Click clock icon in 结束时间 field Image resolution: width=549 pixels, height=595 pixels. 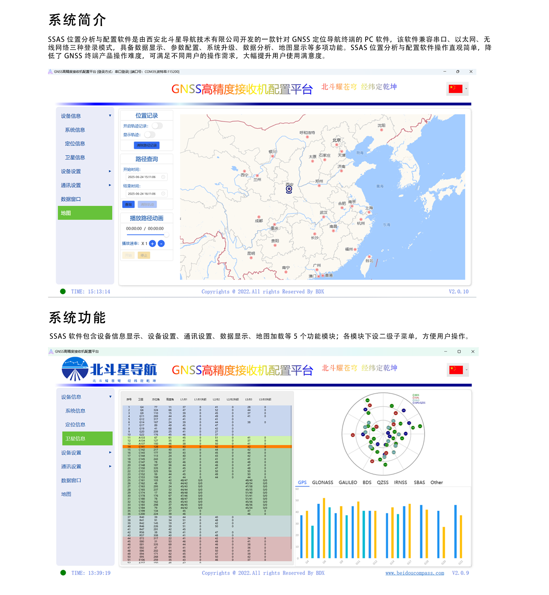(x=163, y=194)
